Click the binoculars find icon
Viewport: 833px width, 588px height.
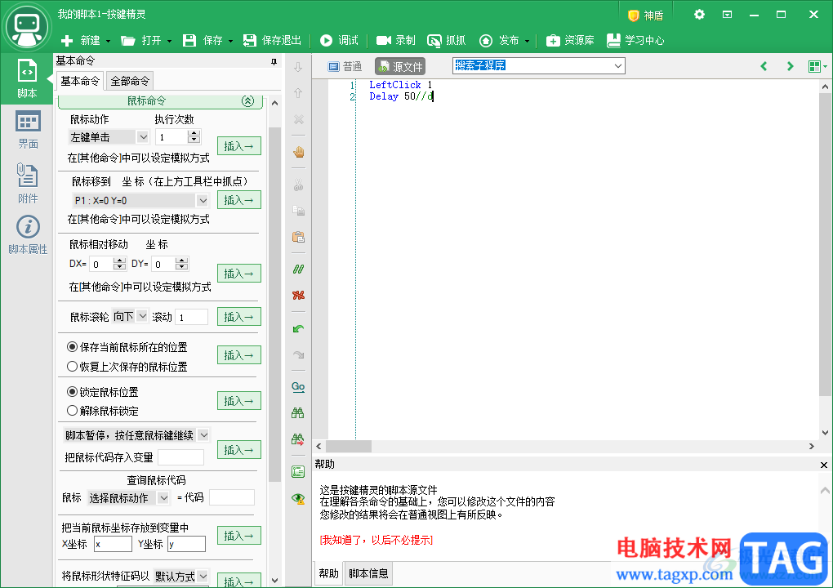(298, 412)
